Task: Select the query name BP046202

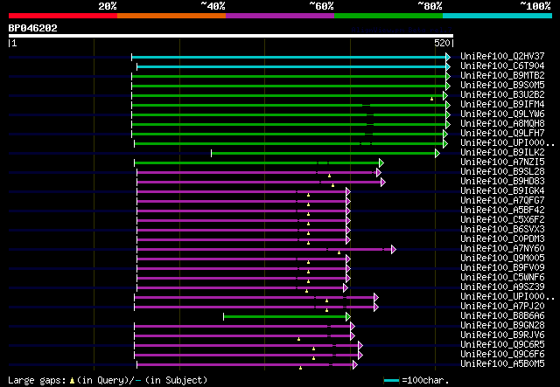Action: point(33,28)
